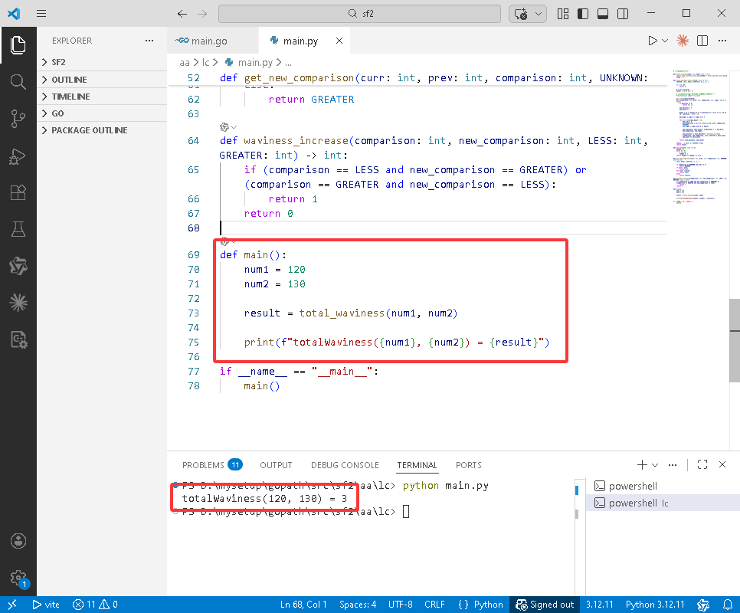Navigate back with the left arrow
This screenshot has height=613, width=740.
pos(182,14)
